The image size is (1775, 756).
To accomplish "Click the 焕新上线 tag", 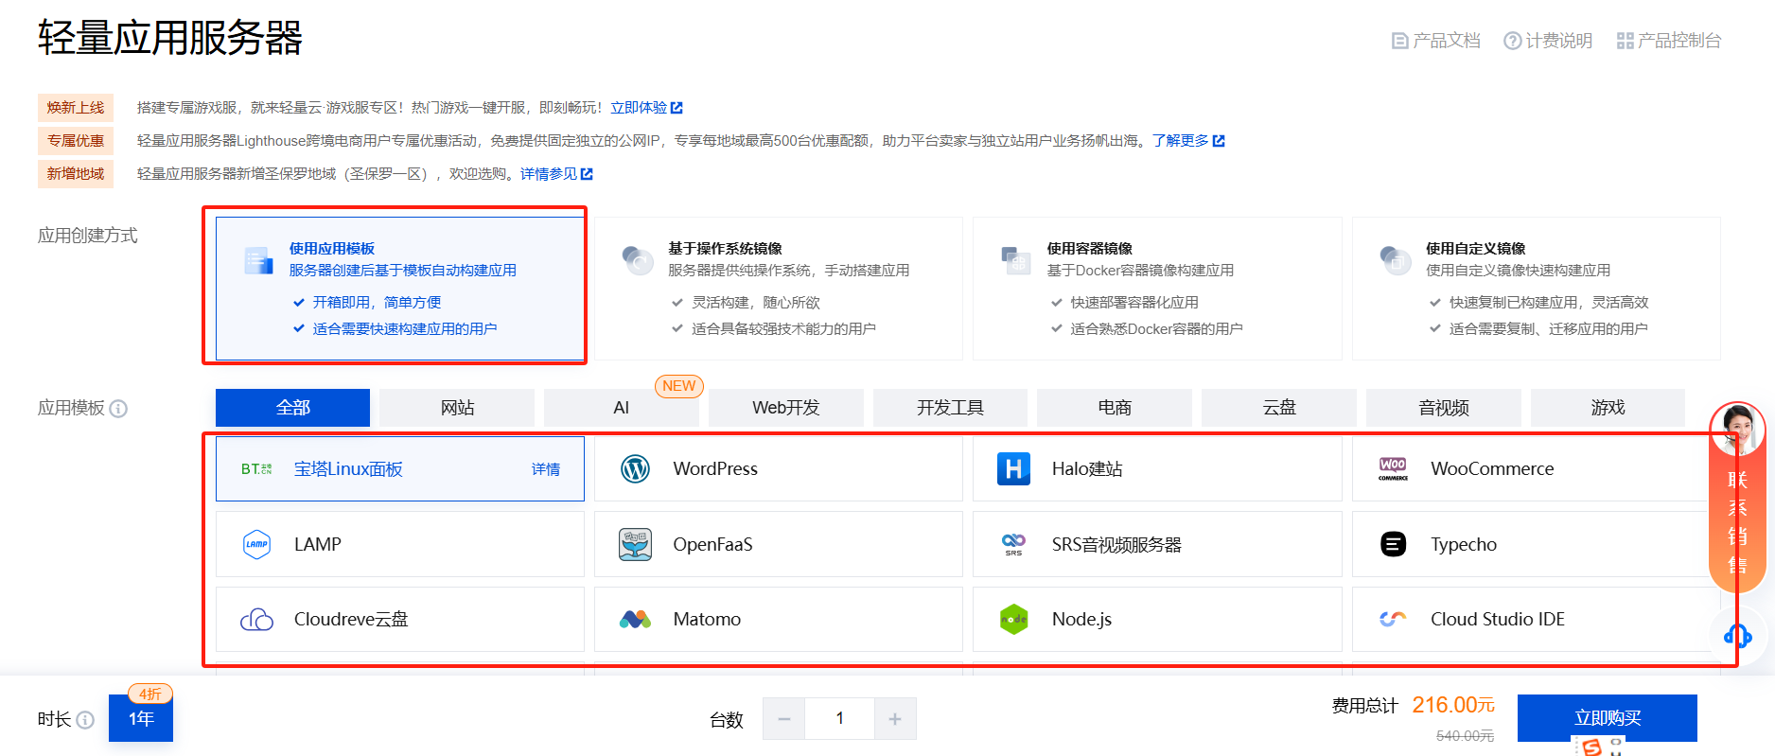I will pyautogui.click(x=76, y=108).
